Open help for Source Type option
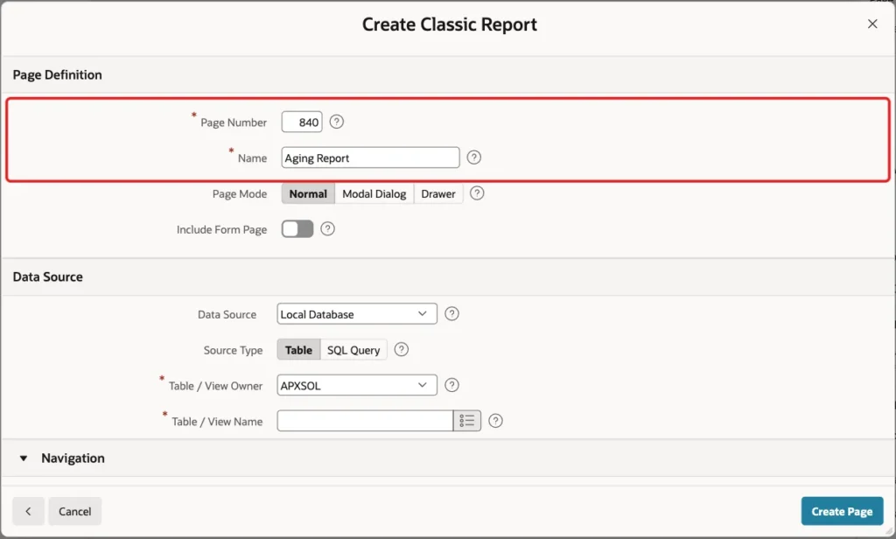 pos(401,349)
